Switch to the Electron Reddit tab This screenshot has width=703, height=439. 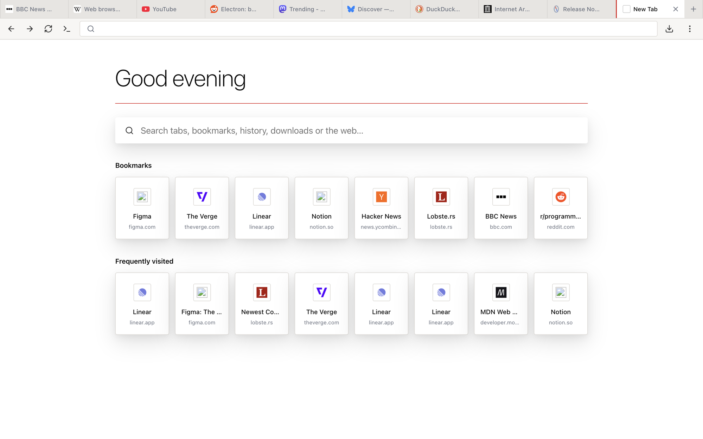239,9
